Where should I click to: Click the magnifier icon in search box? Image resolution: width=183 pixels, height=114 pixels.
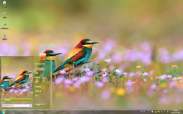(30, 105)
